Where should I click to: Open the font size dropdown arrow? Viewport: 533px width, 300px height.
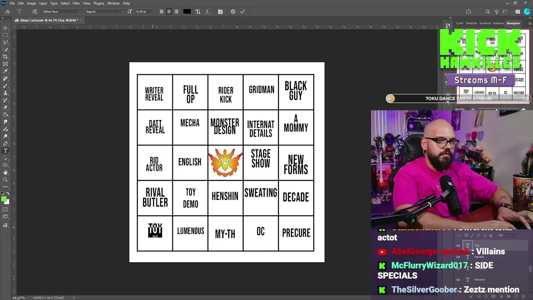click(x=152, y=12)
